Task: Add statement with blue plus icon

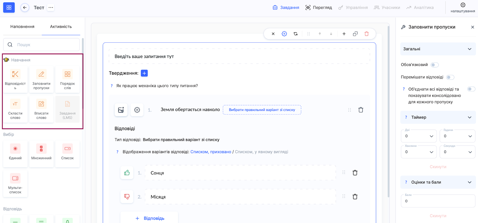Action: (144, 73)
